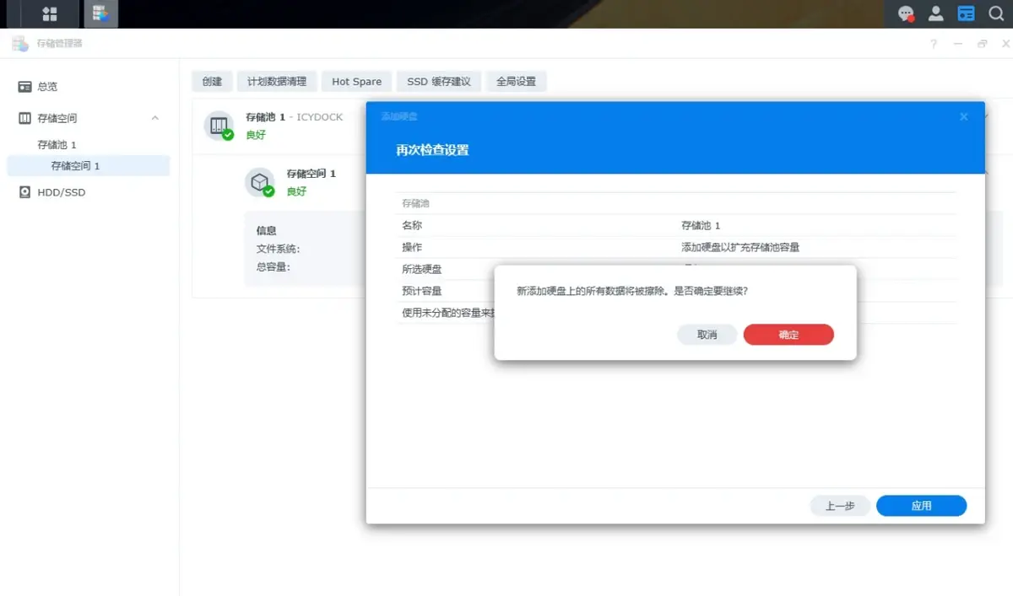
Task: Click the 计划数据清理 button
Action: pos(277,82)
